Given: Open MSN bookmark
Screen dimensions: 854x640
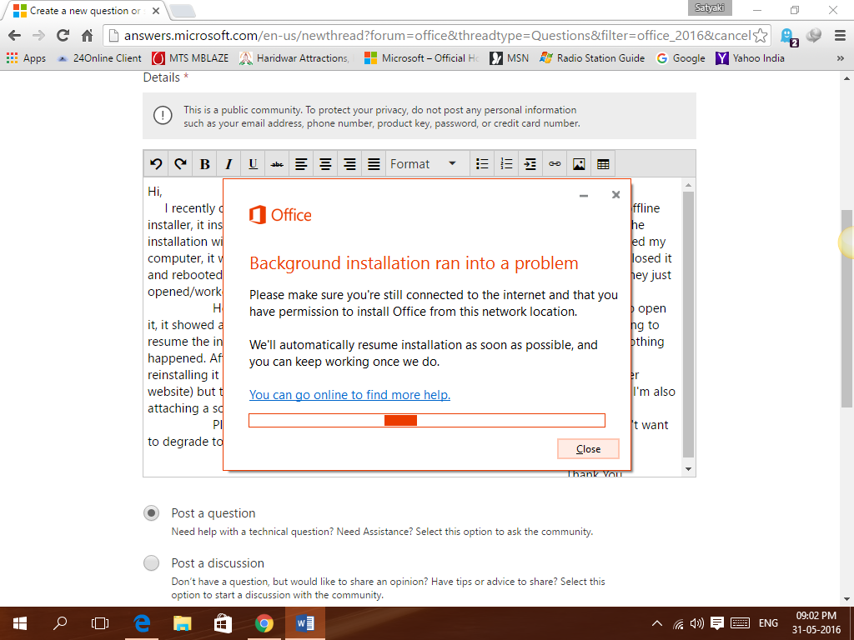Looking at the screenshot, I should pos(510,58).
